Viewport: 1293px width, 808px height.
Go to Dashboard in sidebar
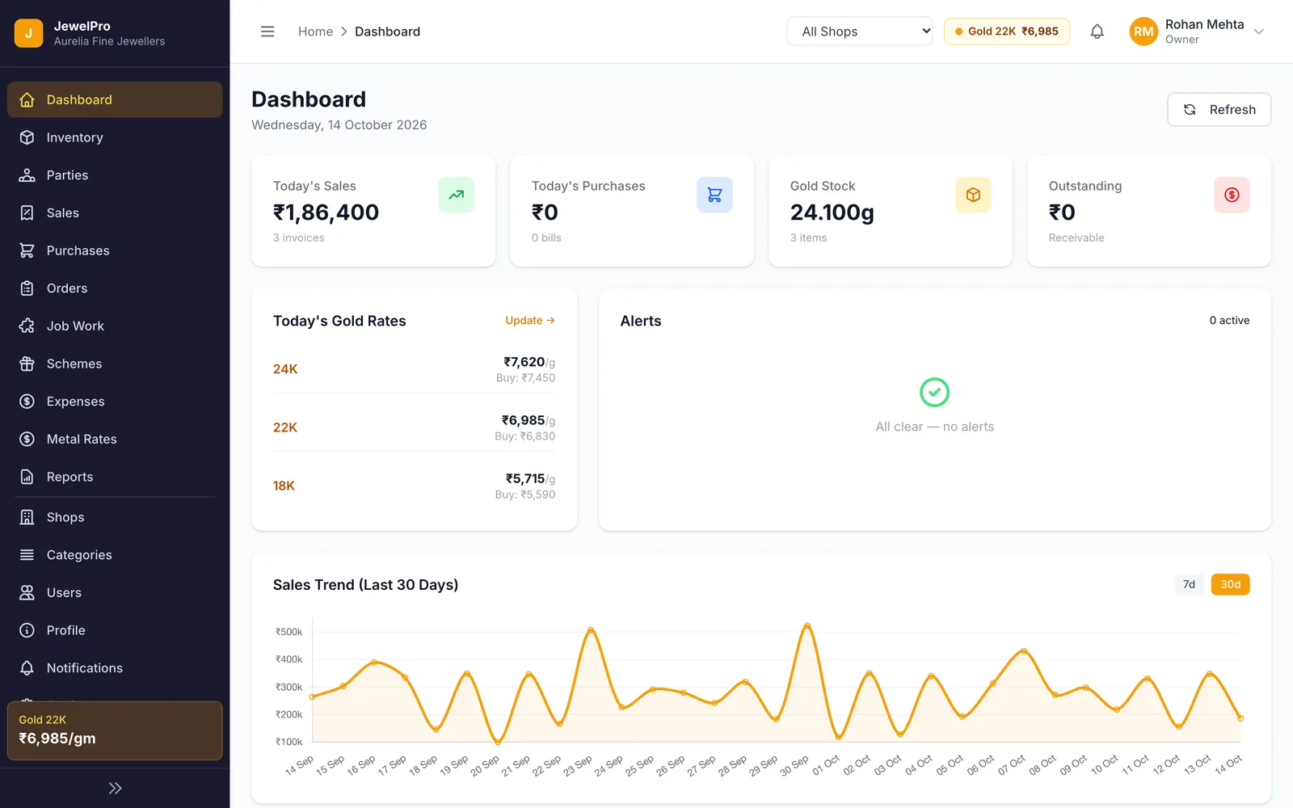[x=115, y=99]
